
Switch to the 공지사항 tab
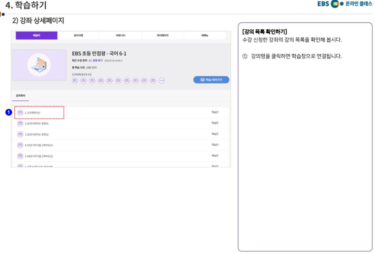[x=78, y=35]
